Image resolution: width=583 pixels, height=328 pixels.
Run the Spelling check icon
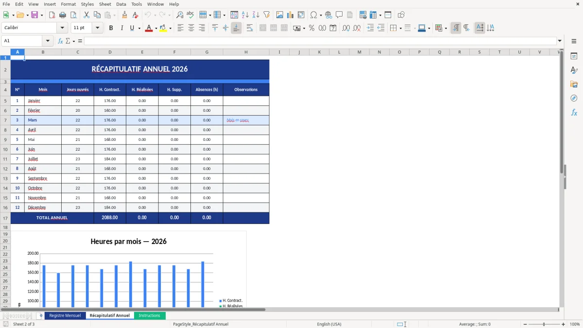click(190, 15)
